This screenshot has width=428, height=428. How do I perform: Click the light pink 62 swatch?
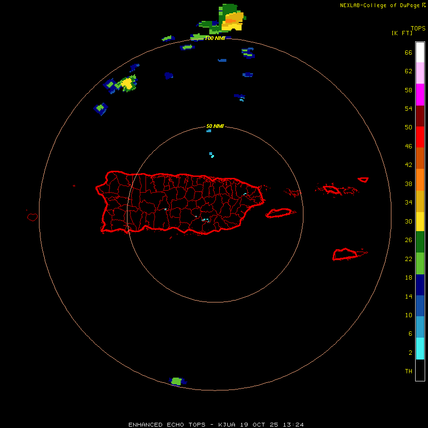coord(420,73)
